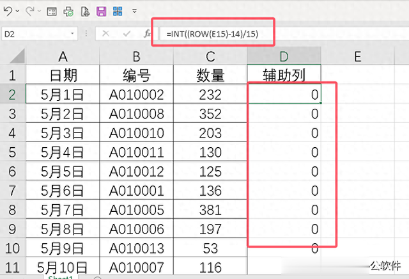Cancel formula entry with the X icon
Viewport: 409px width, 279px height.
(105, 33)
